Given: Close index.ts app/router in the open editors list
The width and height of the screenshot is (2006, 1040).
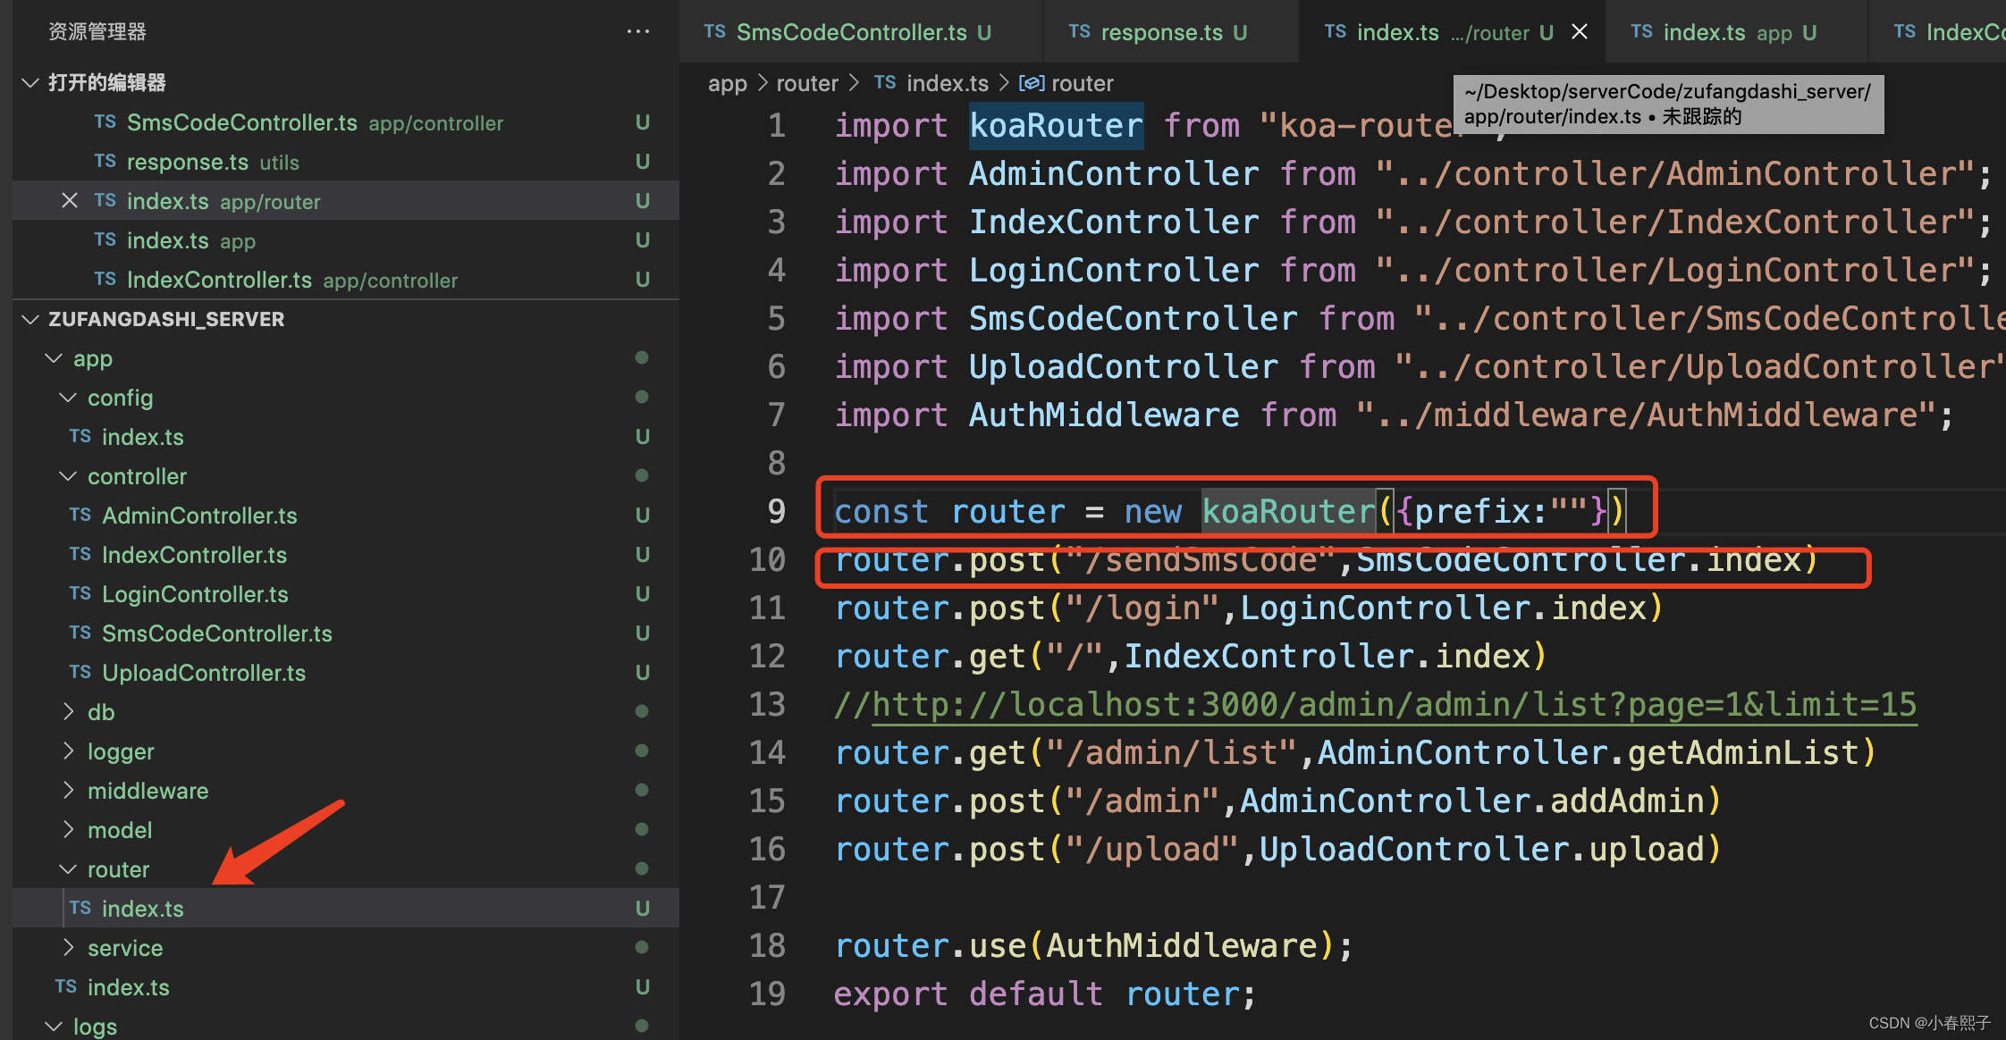Looking at the screenshot, I should 70,201.
